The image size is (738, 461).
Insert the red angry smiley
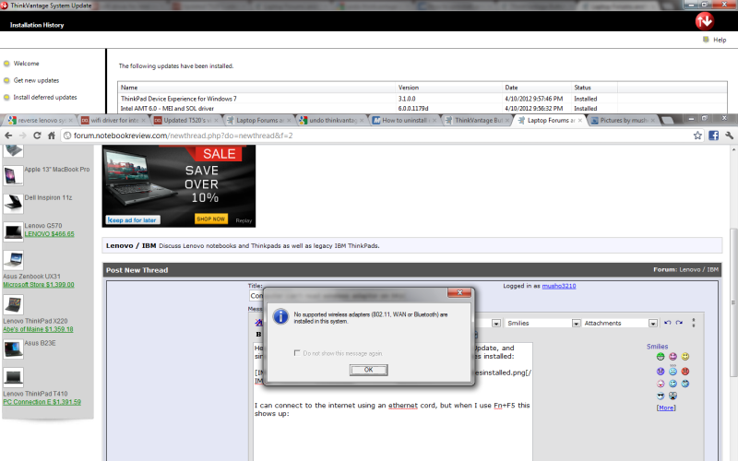point(685,372)
